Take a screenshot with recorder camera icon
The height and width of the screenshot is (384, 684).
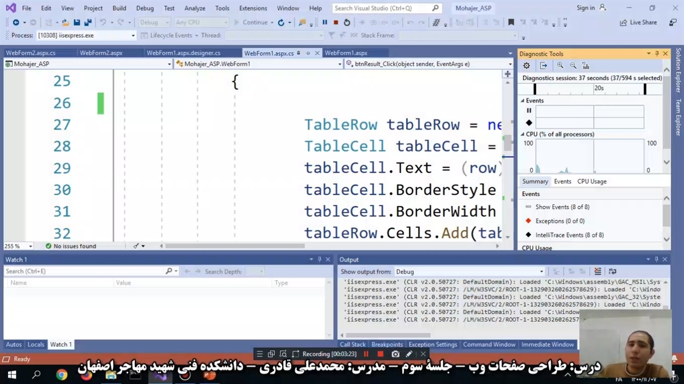point(395,354)
